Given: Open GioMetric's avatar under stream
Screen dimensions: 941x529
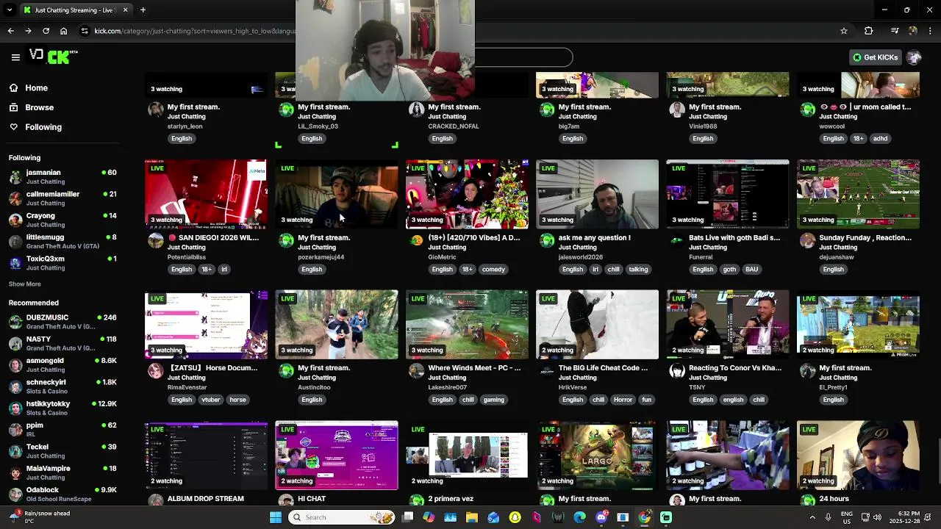Looking at the screenshot, I should (x=417, y=240).
